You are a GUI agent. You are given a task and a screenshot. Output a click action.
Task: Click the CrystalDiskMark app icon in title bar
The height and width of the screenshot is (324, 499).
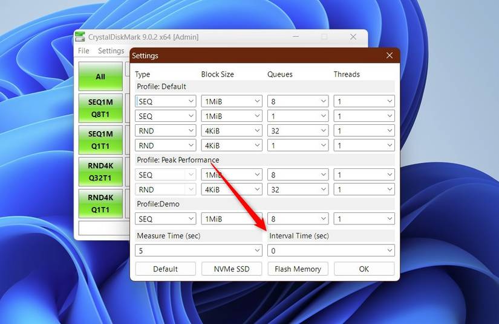(80, 37)
